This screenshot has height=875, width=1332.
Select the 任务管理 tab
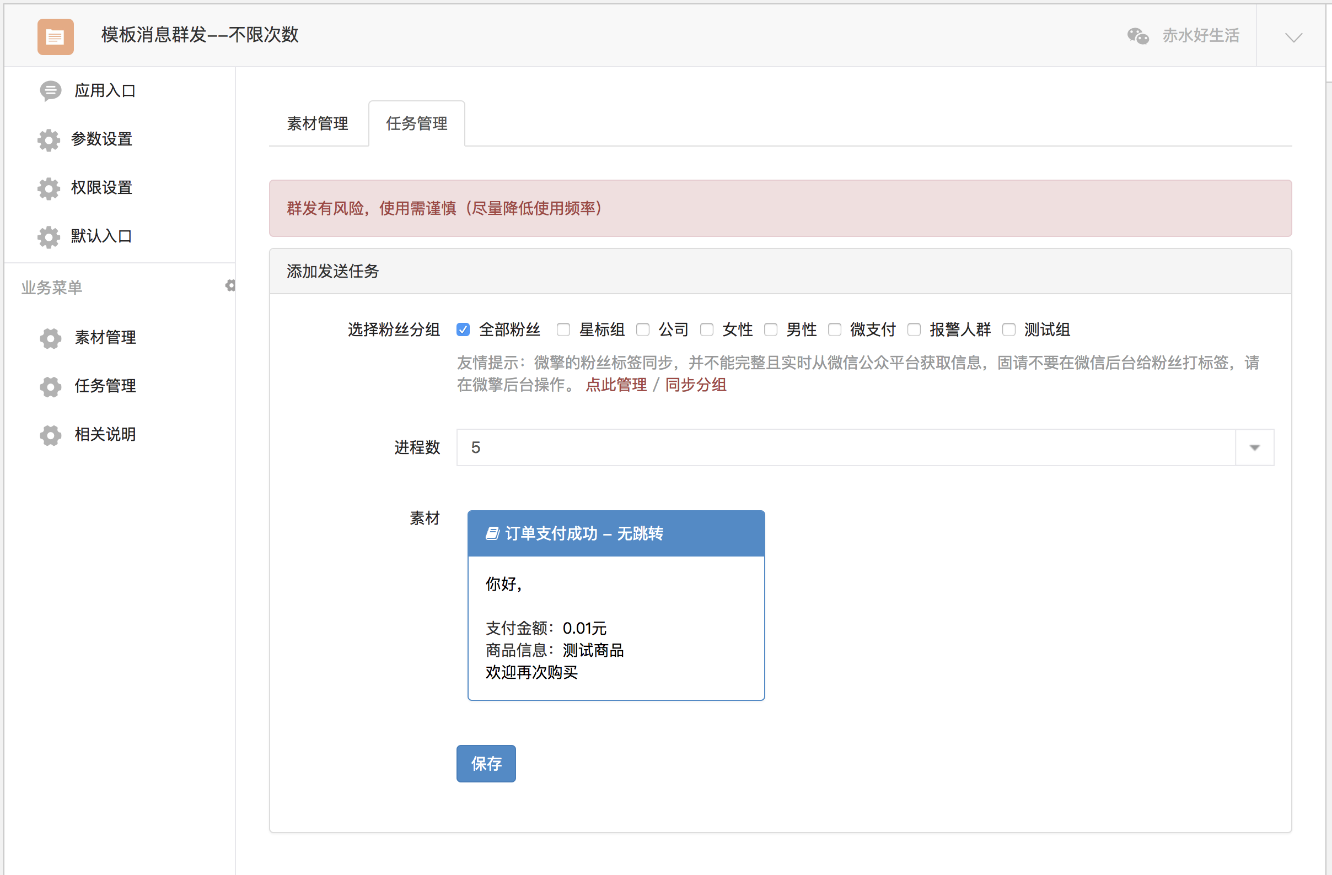pos(416,123)
